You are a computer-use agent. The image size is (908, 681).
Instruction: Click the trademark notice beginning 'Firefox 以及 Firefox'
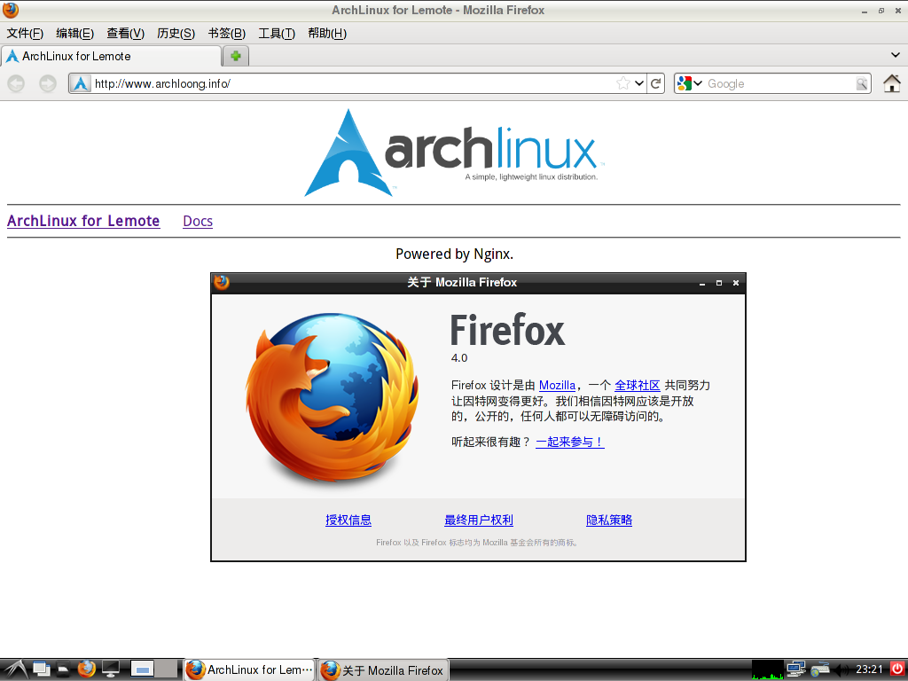coord(478,543)
